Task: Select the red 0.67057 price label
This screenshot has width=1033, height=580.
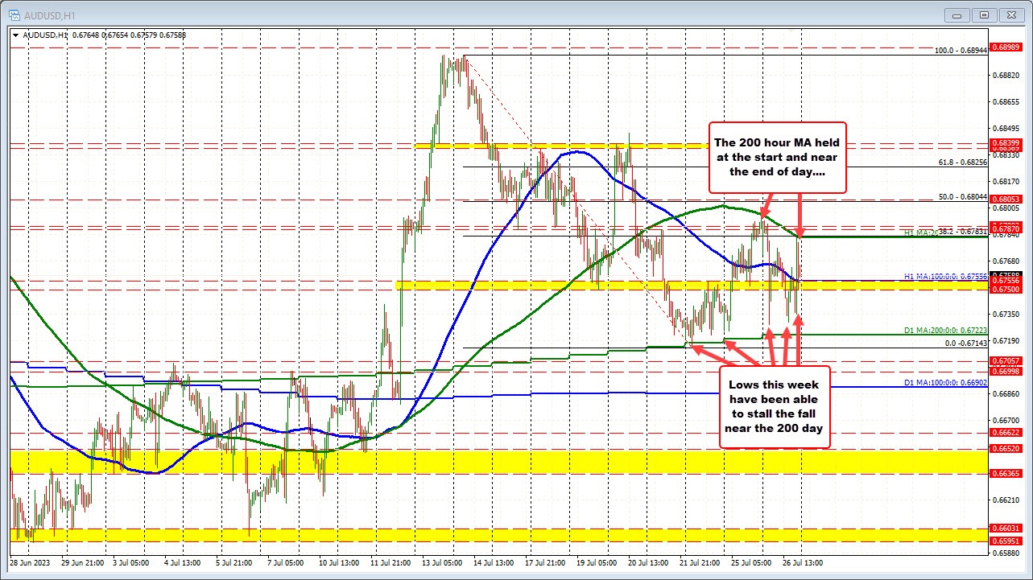Action: point(1007,360)
